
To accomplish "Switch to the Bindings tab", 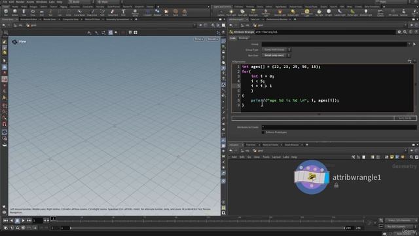I will 244,38.
